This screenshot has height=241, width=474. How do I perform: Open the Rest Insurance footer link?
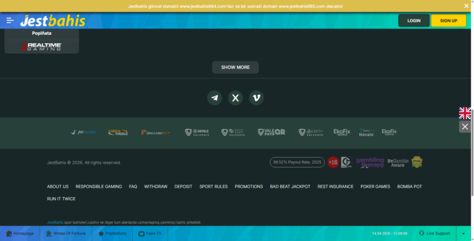coord(335,187)
